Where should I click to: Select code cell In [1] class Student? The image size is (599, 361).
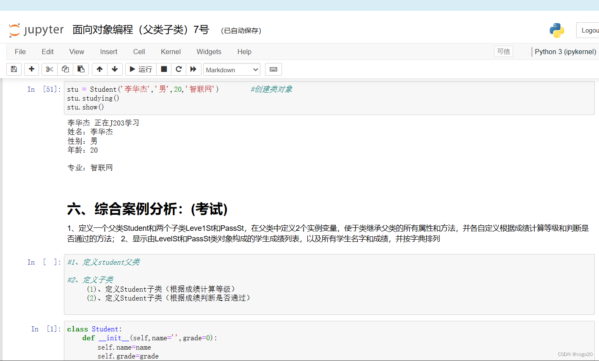(329, 341)
